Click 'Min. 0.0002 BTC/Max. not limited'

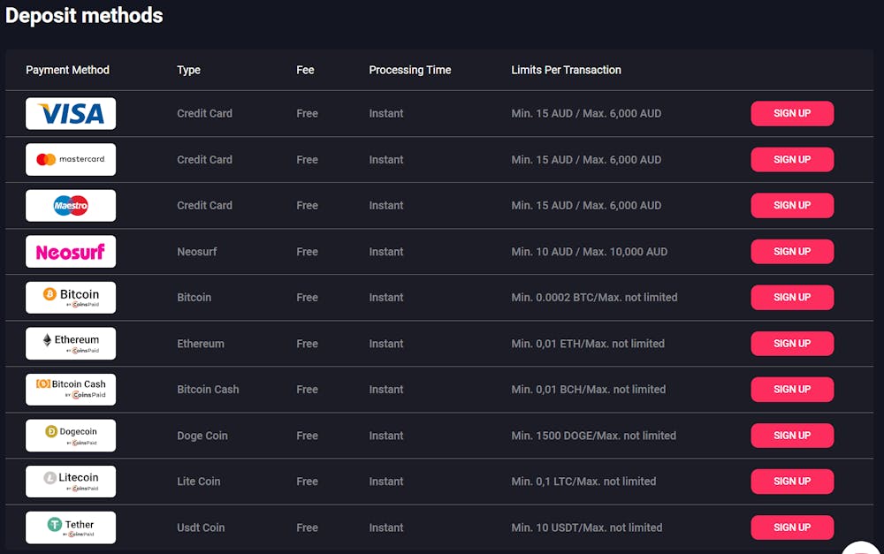[x=594, y=298]
